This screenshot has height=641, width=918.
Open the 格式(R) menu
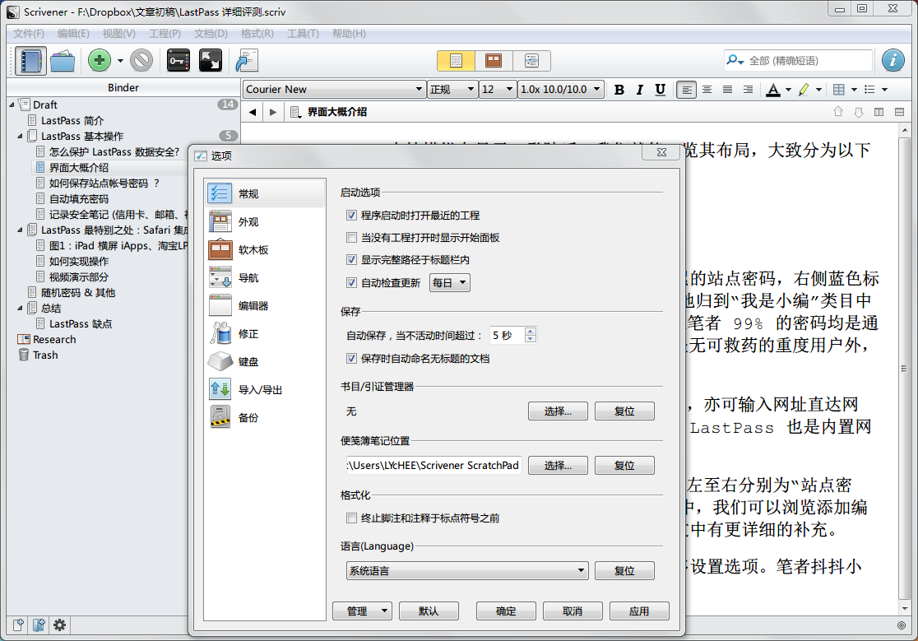(257, 34)
